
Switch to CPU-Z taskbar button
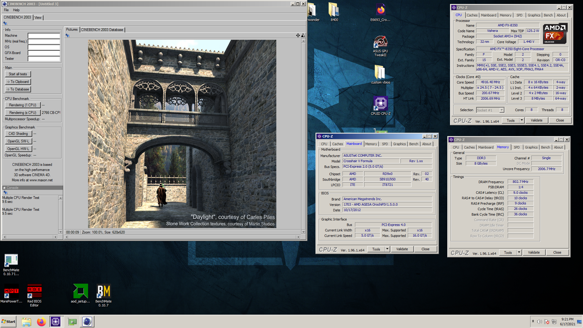[56, 322]
